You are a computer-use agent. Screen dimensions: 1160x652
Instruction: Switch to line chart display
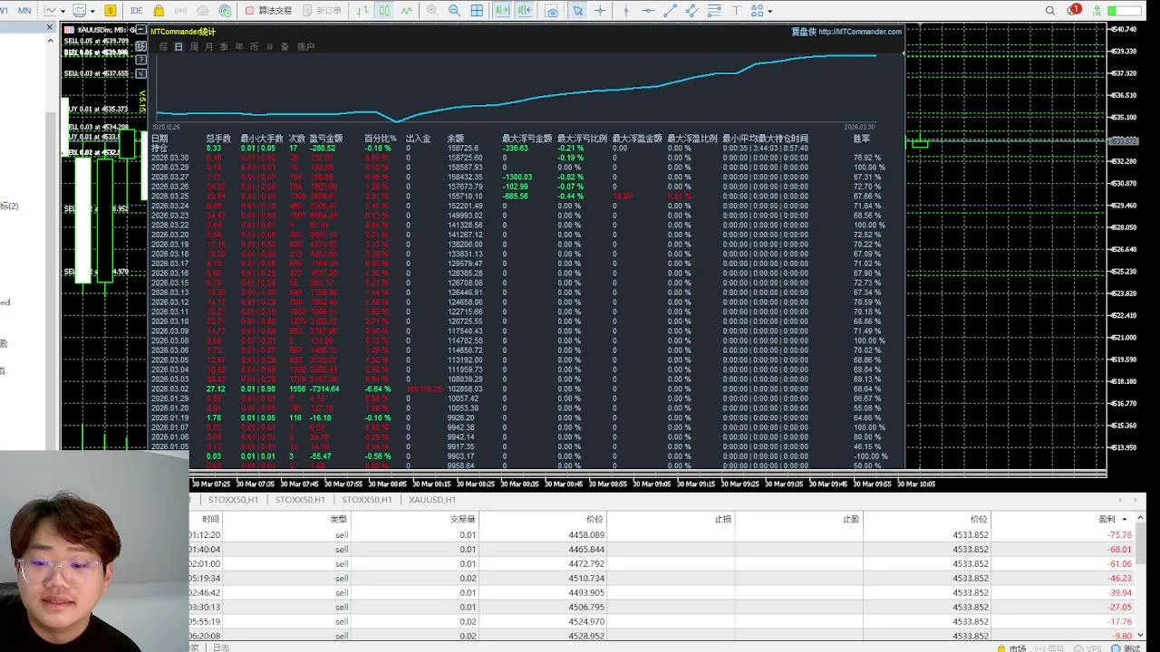pyautogui.click(x=405, y=11)
